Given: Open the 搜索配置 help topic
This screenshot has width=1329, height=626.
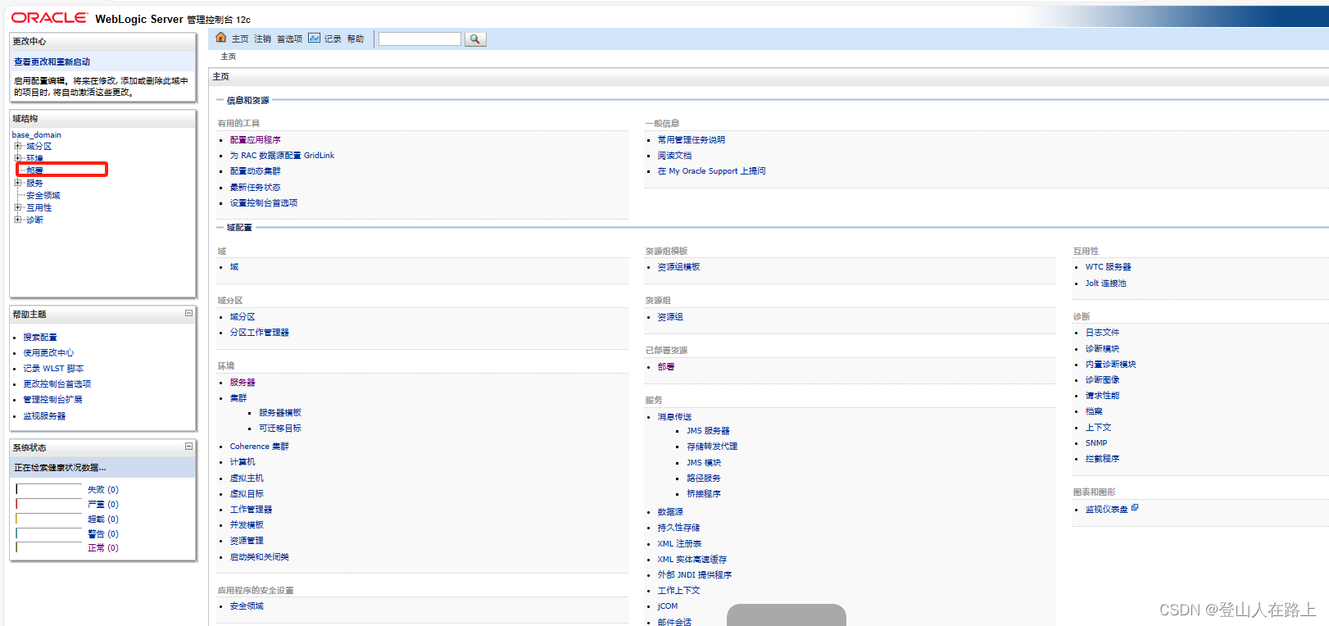Looking at the screenshot, I should click(40, 337).
